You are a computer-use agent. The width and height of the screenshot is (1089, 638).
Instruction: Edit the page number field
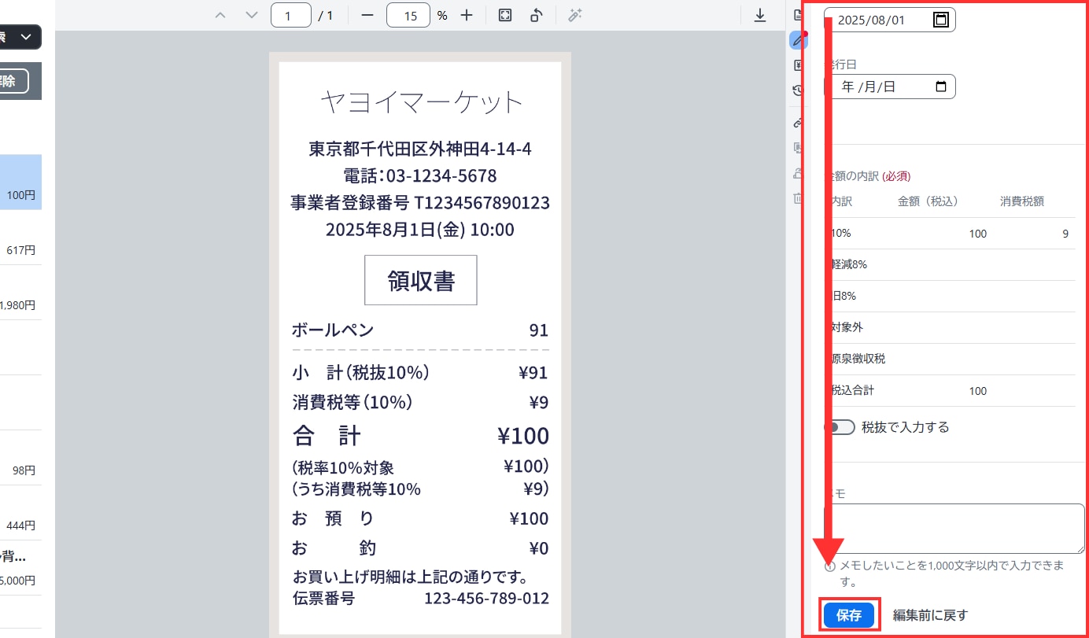click(290, 15)
